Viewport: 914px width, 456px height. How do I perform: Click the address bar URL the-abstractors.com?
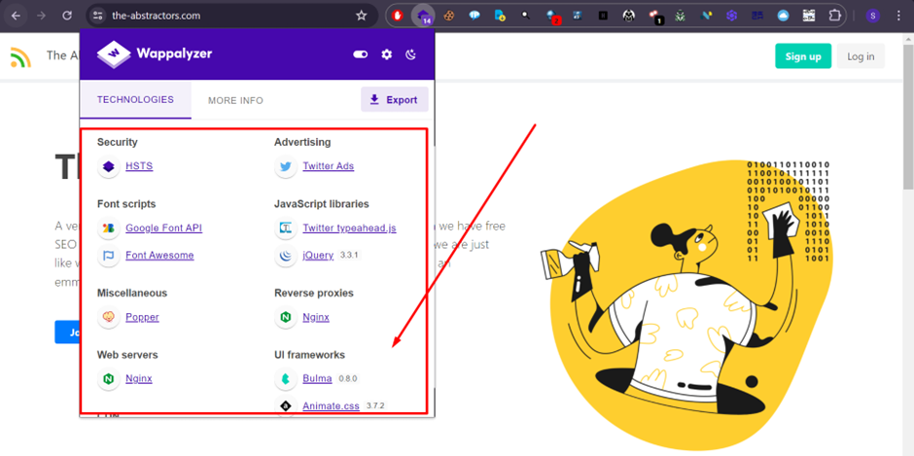[157, 16]
